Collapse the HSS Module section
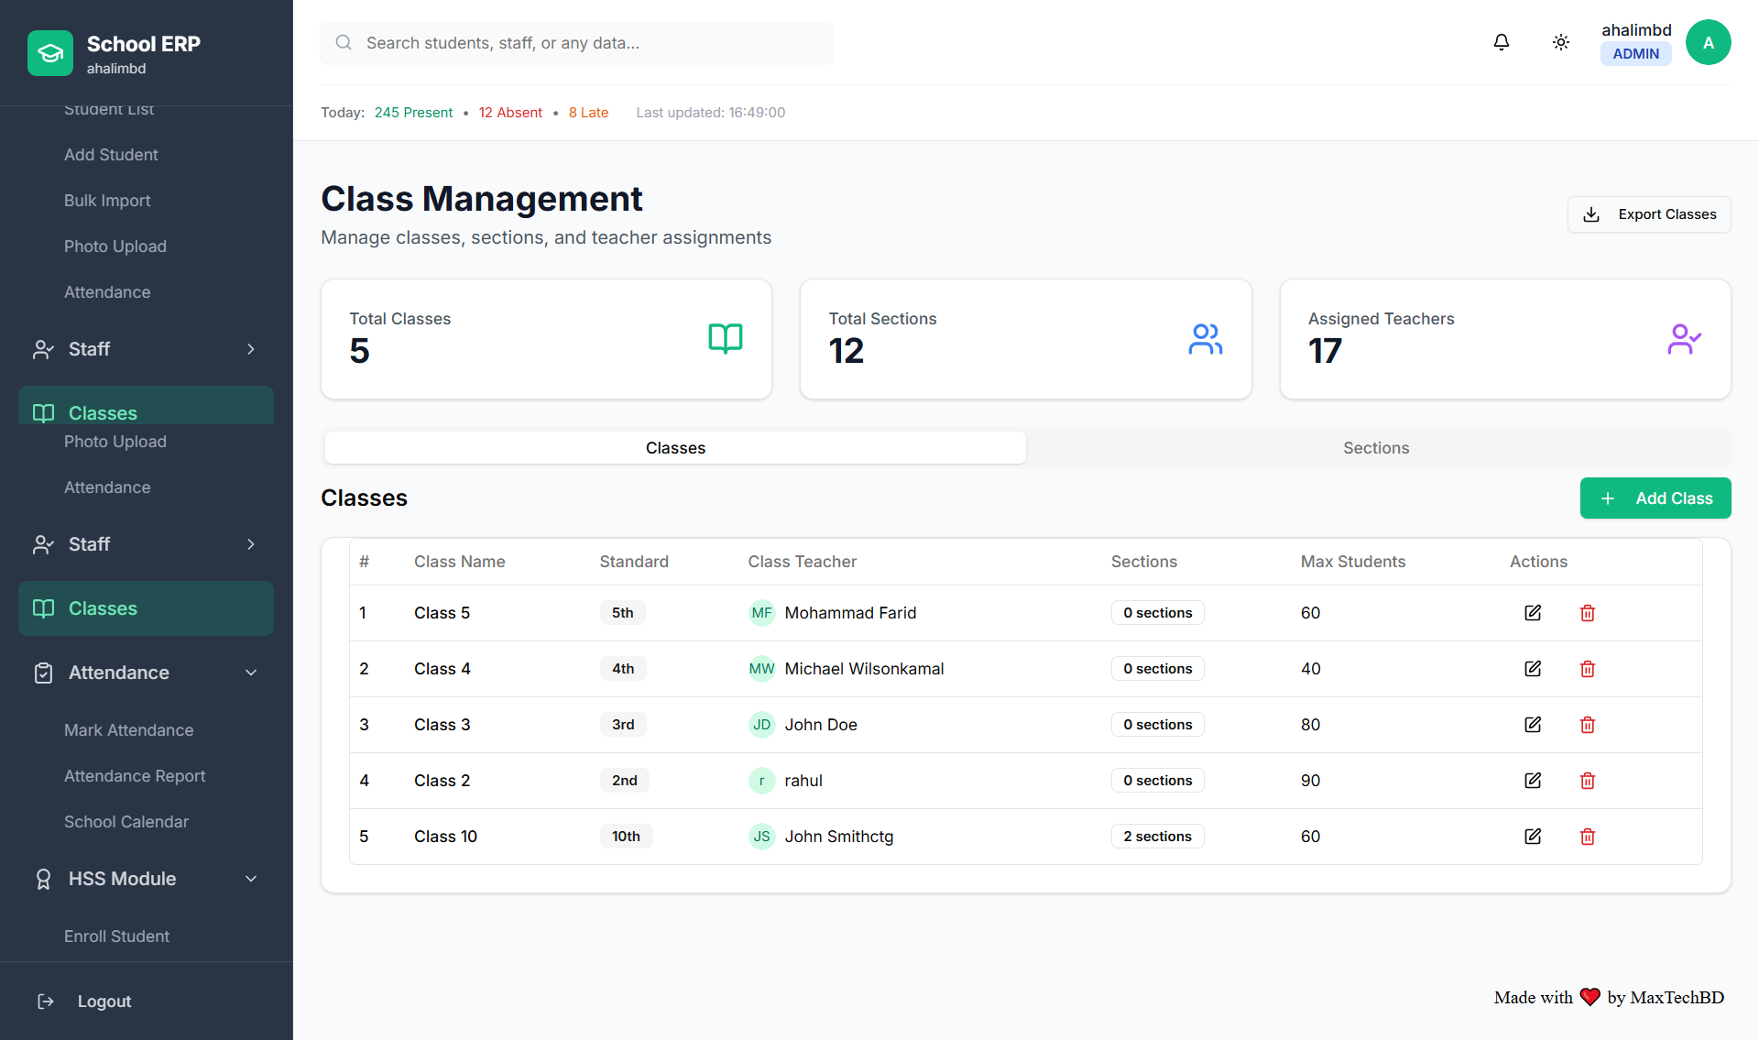 coord(251,879)
